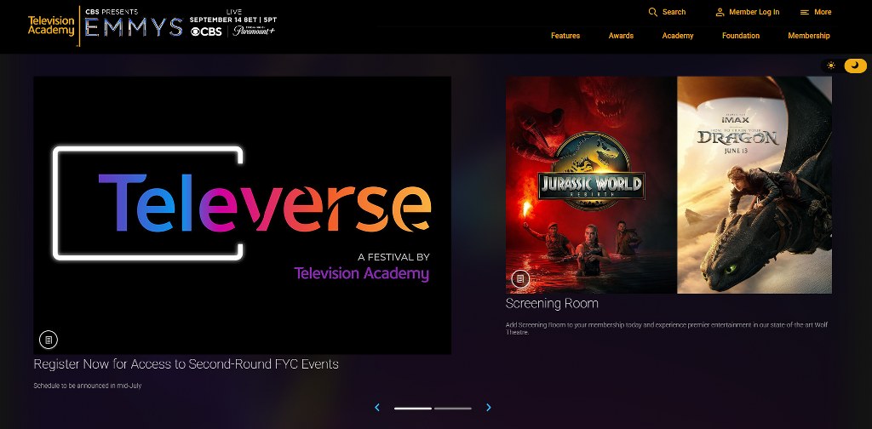872x429 pixels.
Task: Open the Membership menu
Action: point(809,36)
